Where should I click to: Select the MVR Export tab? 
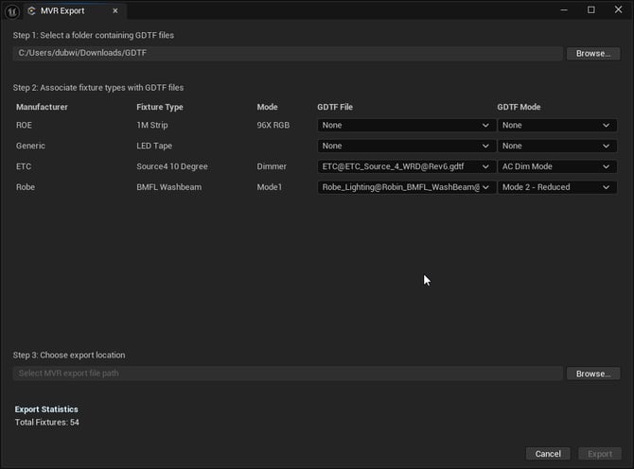[75, 11]
